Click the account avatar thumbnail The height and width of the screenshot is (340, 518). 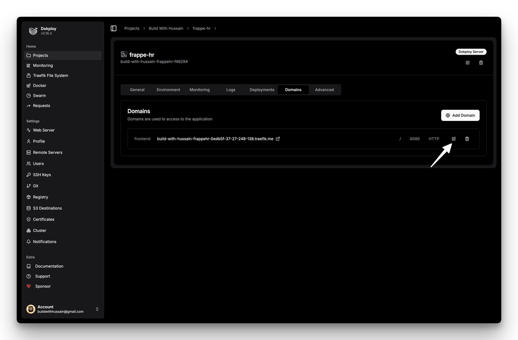31,309
